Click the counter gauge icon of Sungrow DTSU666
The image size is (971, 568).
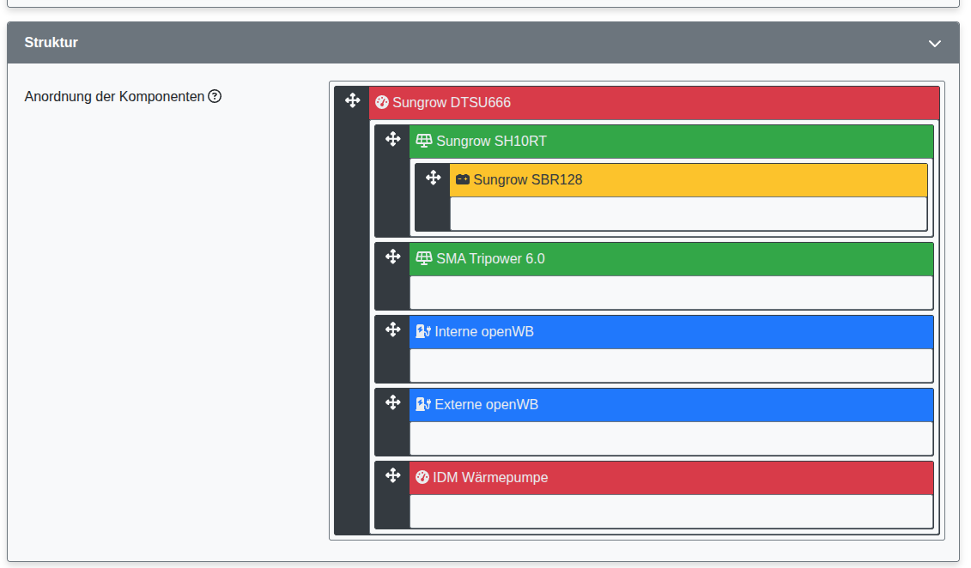coord(382,102)
